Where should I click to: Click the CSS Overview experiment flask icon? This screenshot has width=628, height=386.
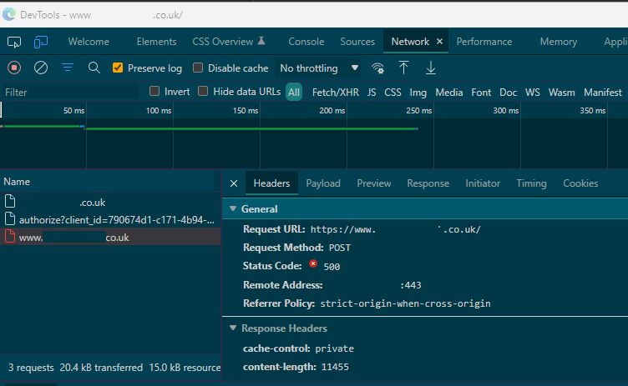pos(261,41)
